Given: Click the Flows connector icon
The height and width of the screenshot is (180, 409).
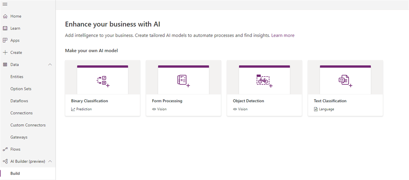Looking at the screenshot, I should click(x=5, y=149).
